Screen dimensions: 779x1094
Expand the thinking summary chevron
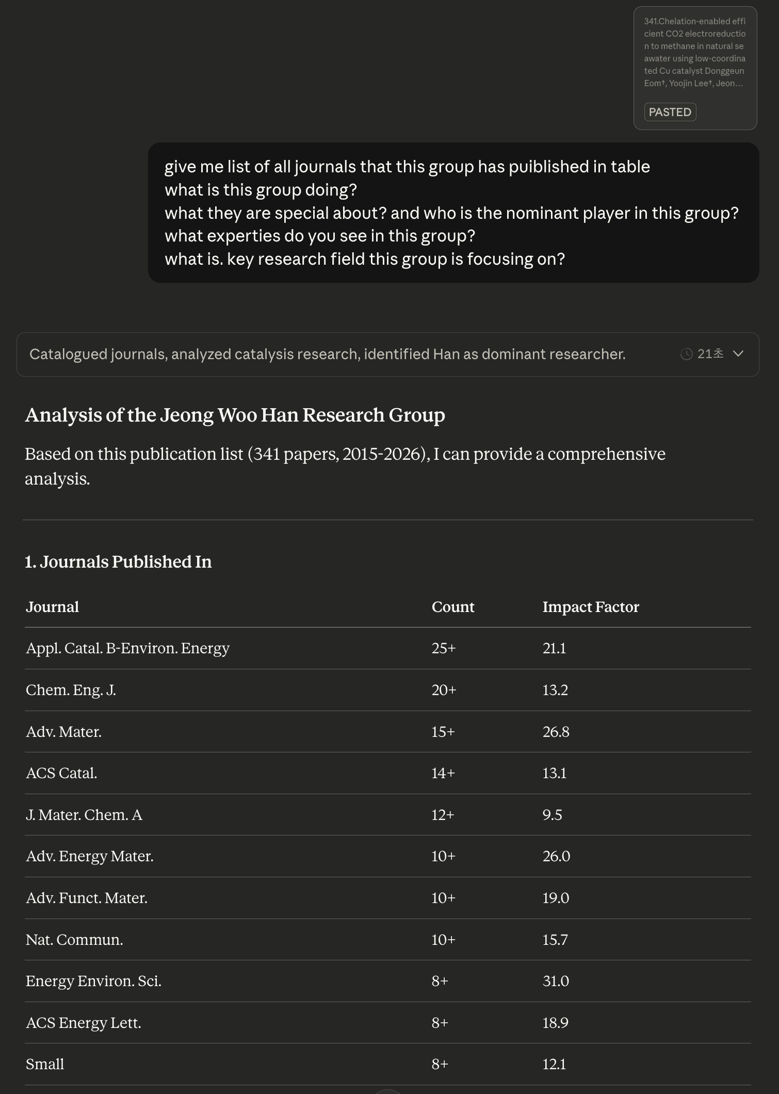click(739, 354)
